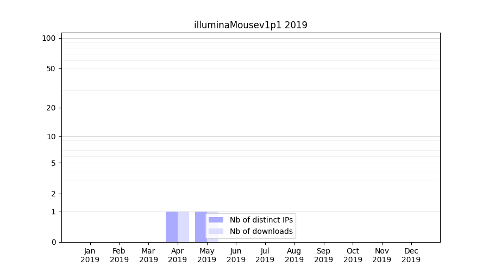
Task: Select the April distinct IPs dark bar
Action: point(172,227)
